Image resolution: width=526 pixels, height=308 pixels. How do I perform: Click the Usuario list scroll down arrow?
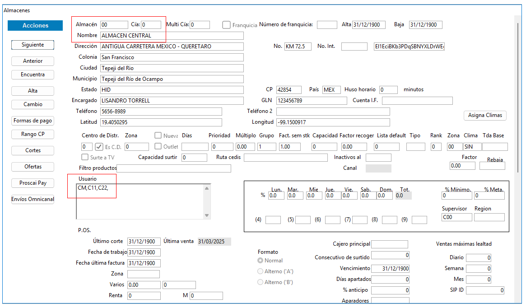coord(207,215)
